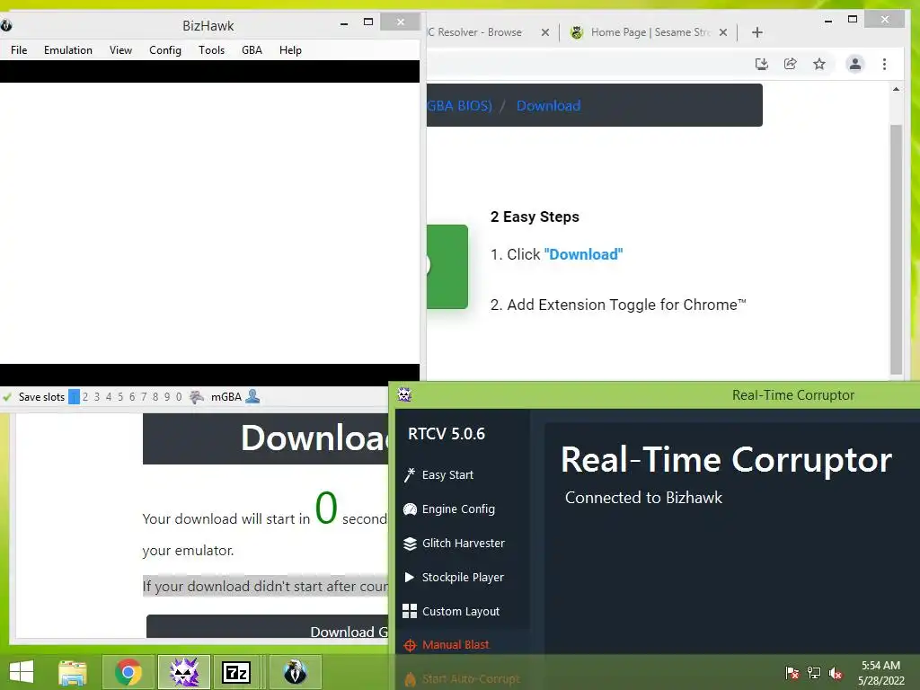Viewport: 920px width, 690px height.
Task: Open File Explorer from the taskbar
Action: [x=73, y=672]
